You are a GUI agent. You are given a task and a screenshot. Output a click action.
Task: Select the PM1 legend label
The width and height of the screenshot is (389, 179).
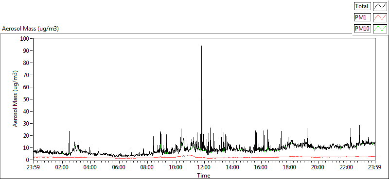[362, 17]
